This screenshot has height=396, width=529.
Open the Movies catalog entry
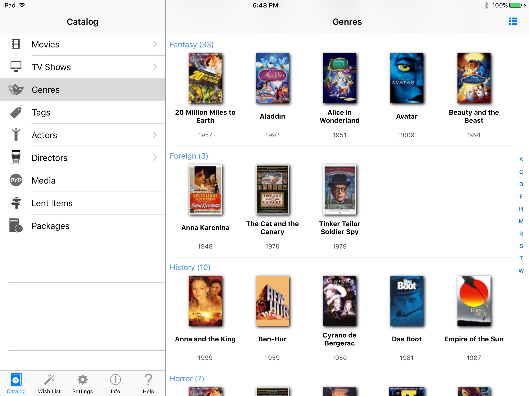tap(83, 44)
